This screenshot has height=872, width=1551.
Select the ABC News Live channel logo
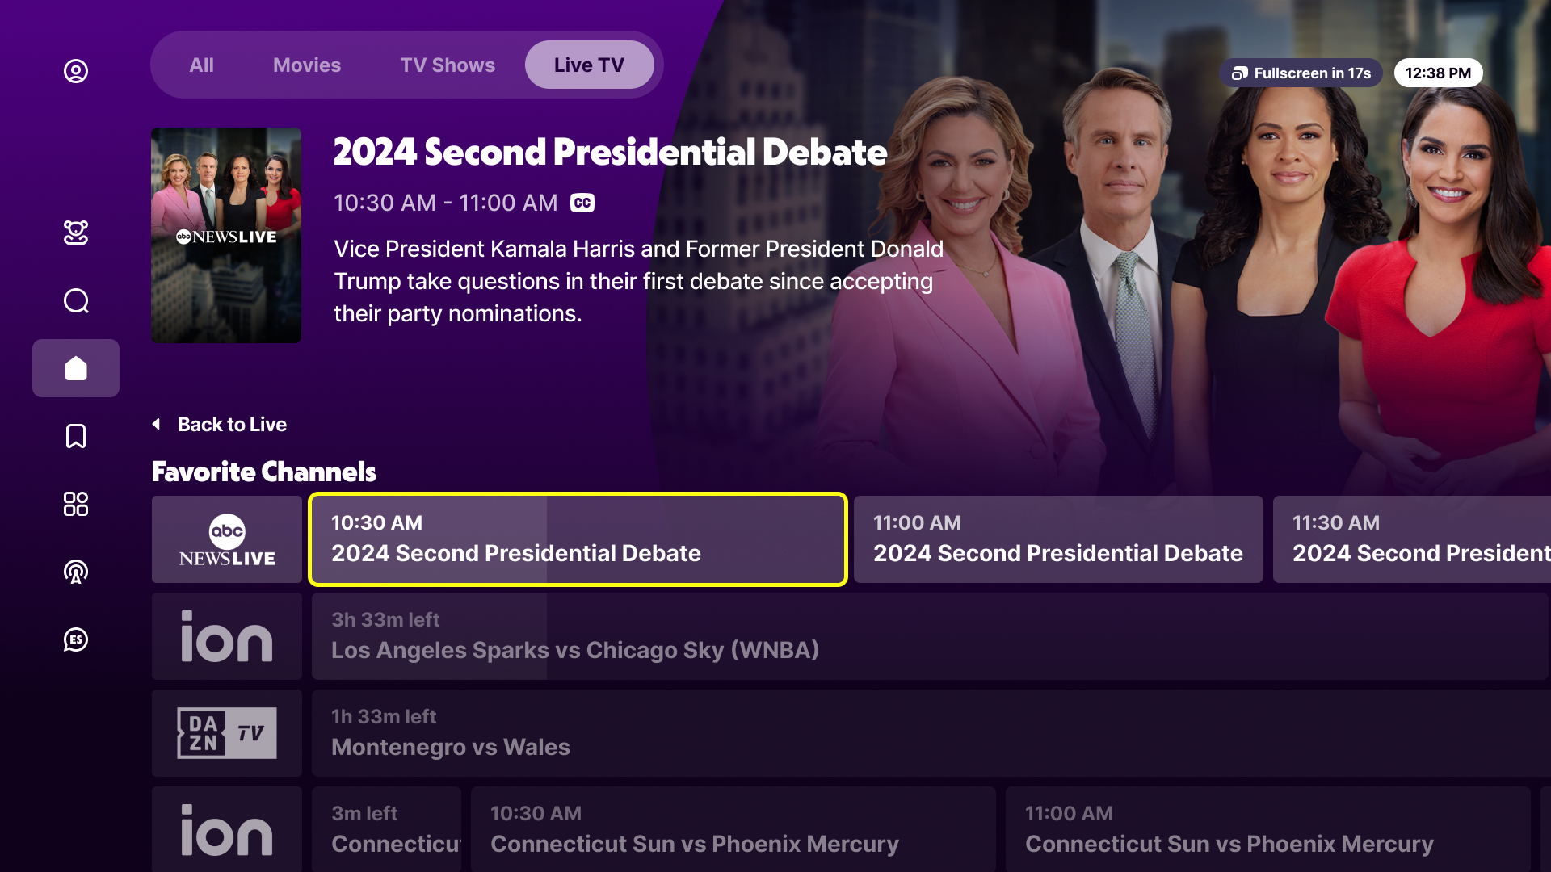pyautogui.click(x=227, y=539)
